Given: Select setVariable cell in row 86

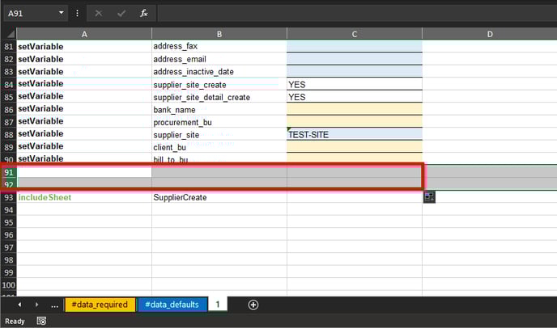Looking at the screenshot, I should tap(84, 109).
